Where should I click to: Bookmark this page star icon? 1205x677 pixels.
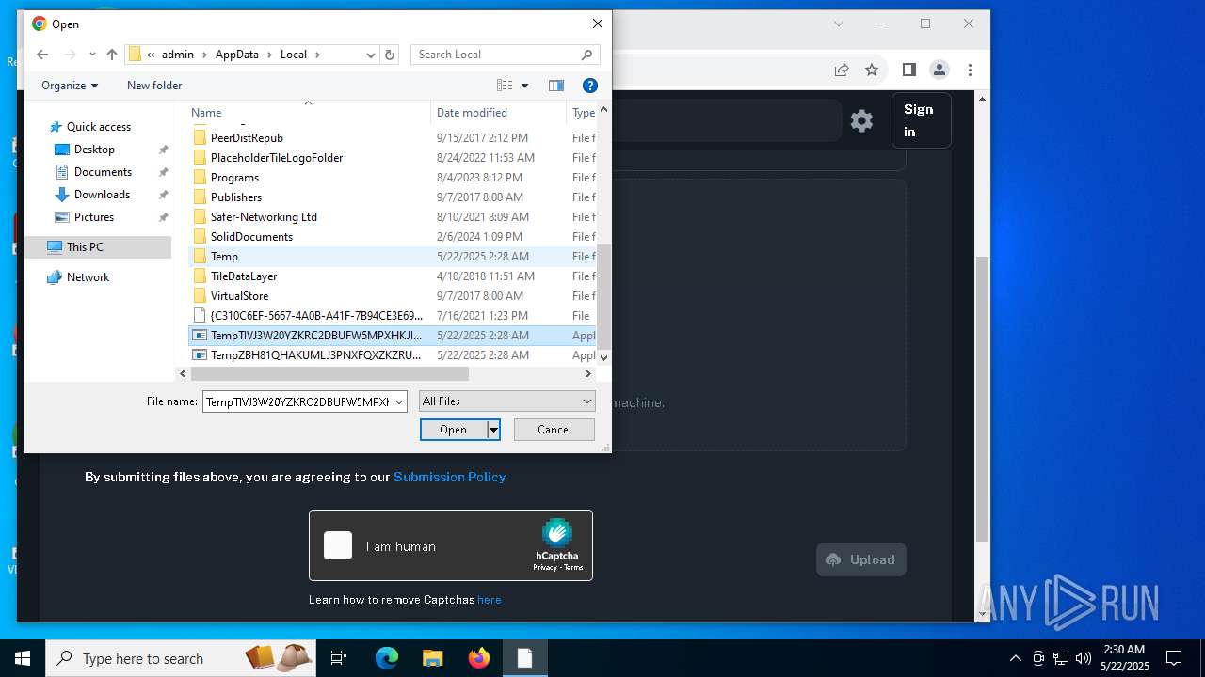coord(872,70)
